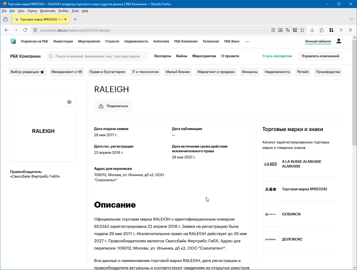Open the History menu
Screen dimensions: 357x270
point(32,11)
